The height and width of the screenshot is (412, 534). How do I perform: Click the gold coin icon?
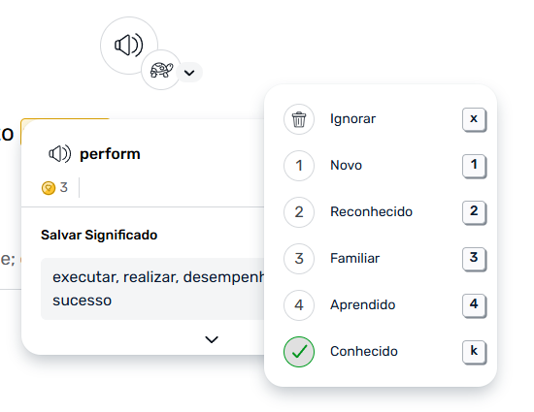pos(49,188)
